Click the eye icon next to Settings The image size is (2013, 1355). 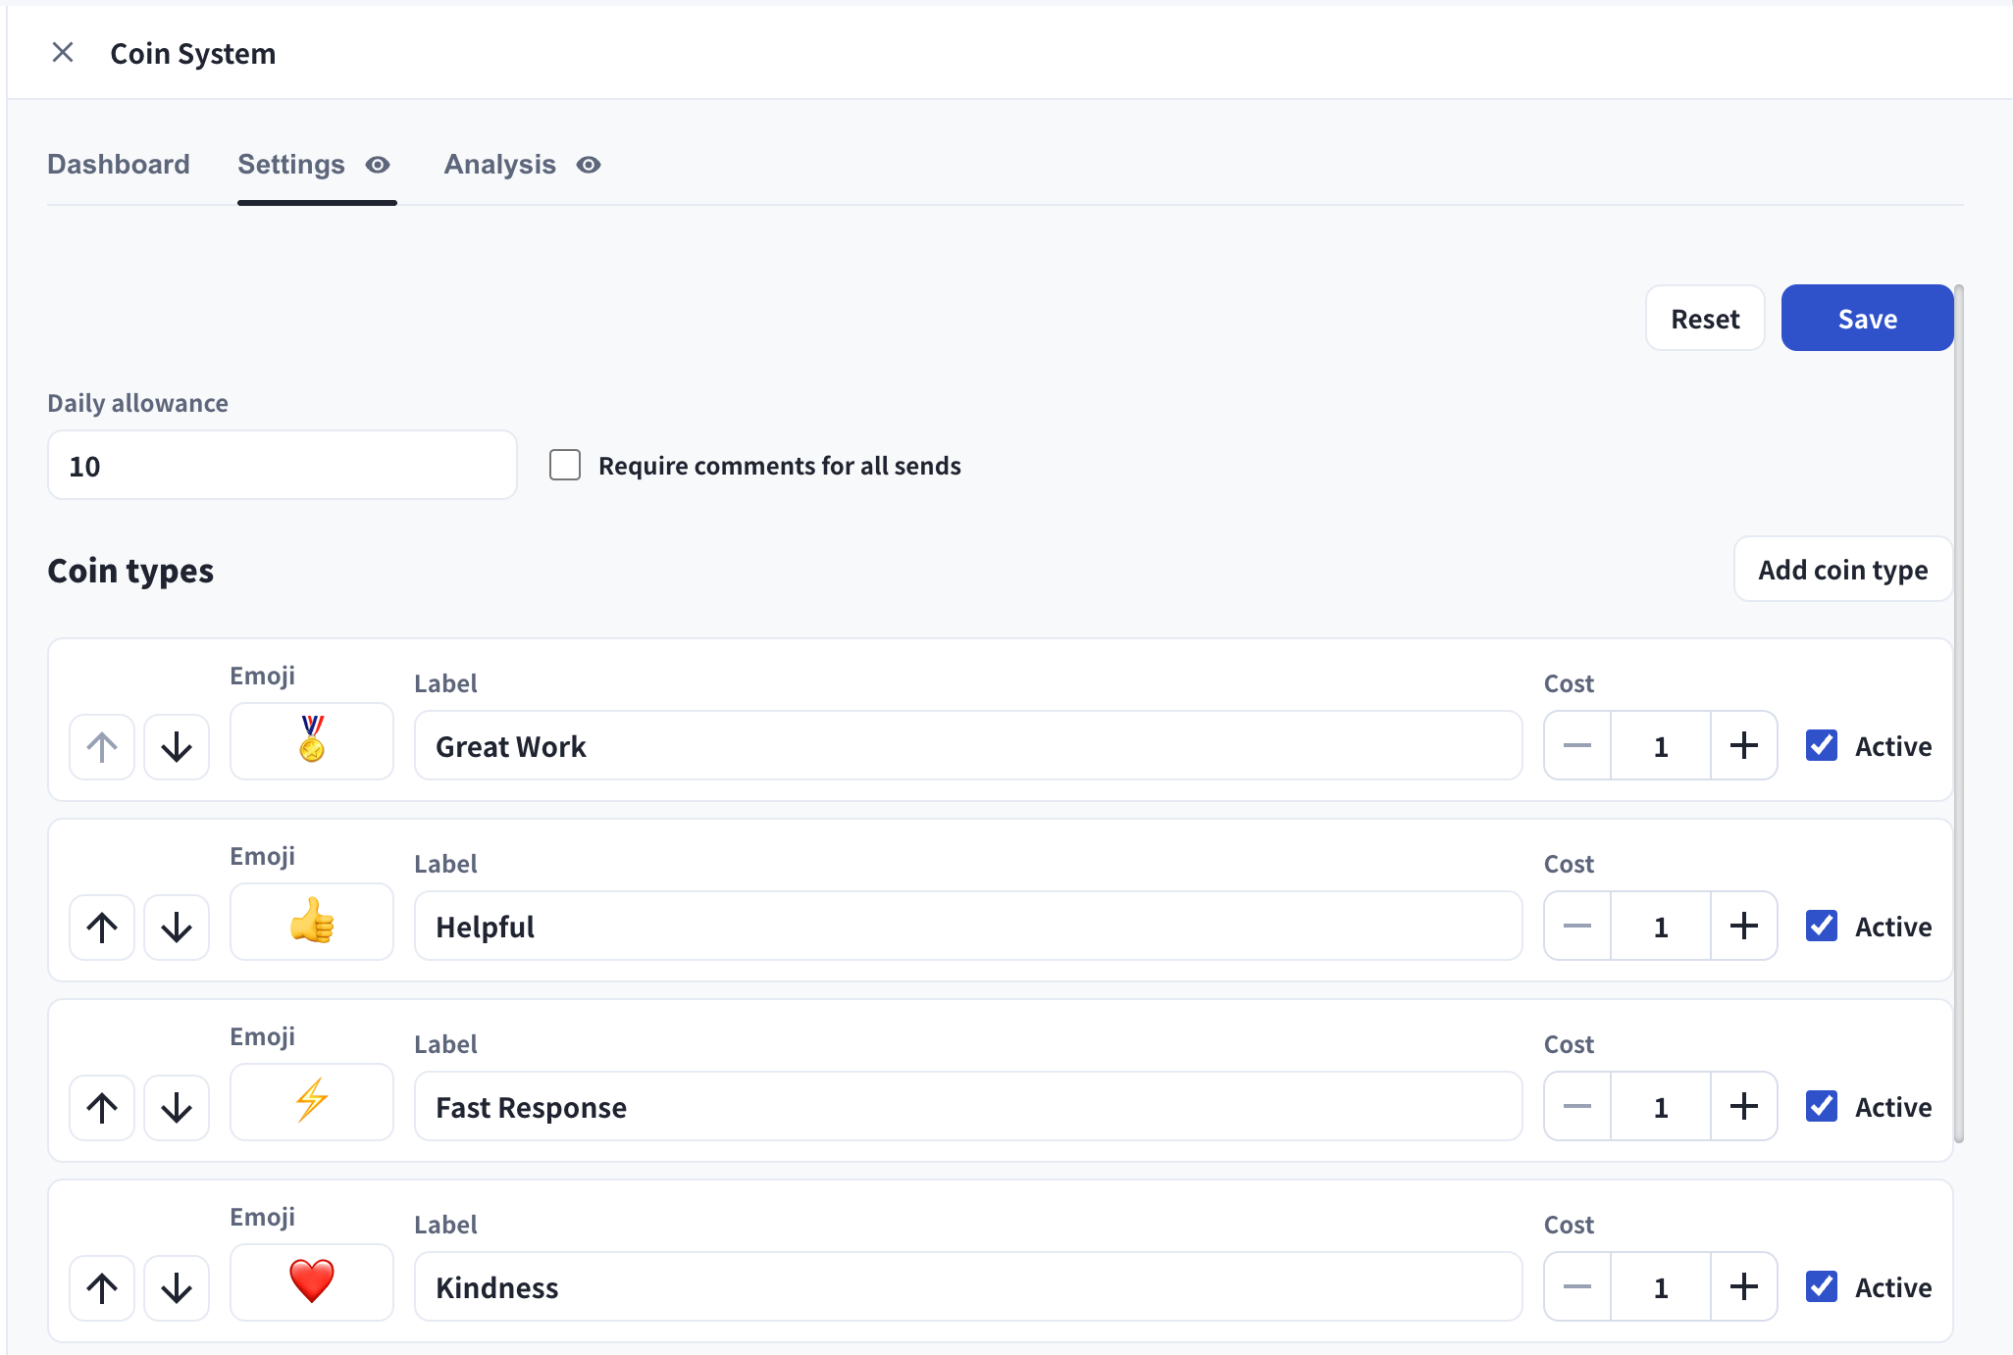tap(378, 165)
